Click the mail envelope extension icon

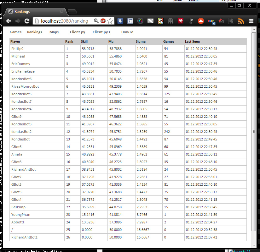pyautogui.click(x=150, y=21)
